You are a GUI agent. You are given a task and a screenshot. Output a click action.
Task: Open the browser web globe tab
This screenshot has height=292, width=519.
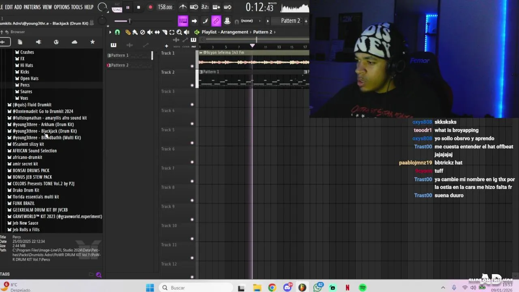56,42
